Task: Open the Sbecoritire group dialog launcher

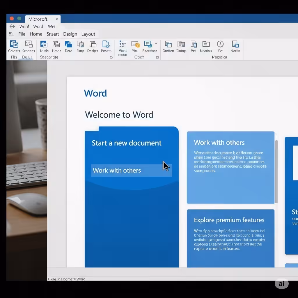Action: click(x=111, y=57)
